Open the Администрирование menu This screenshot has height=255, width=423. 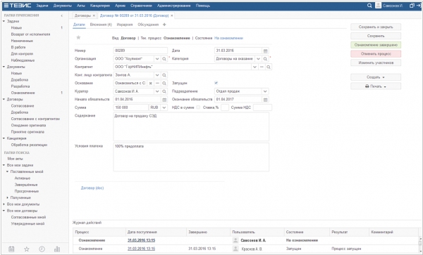[173, 6]
